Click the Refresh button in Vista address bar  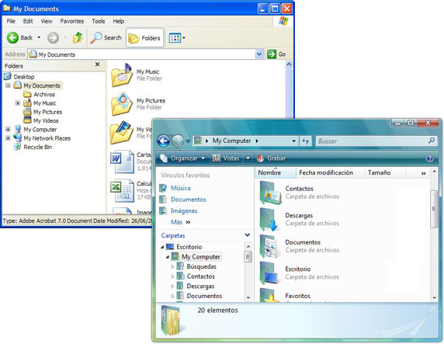point(305,141)
